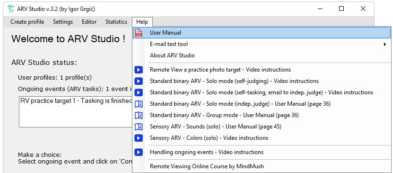Close the Help menu via its tab
This screenshot has width=393, height=173.
(x=142, y=22)
